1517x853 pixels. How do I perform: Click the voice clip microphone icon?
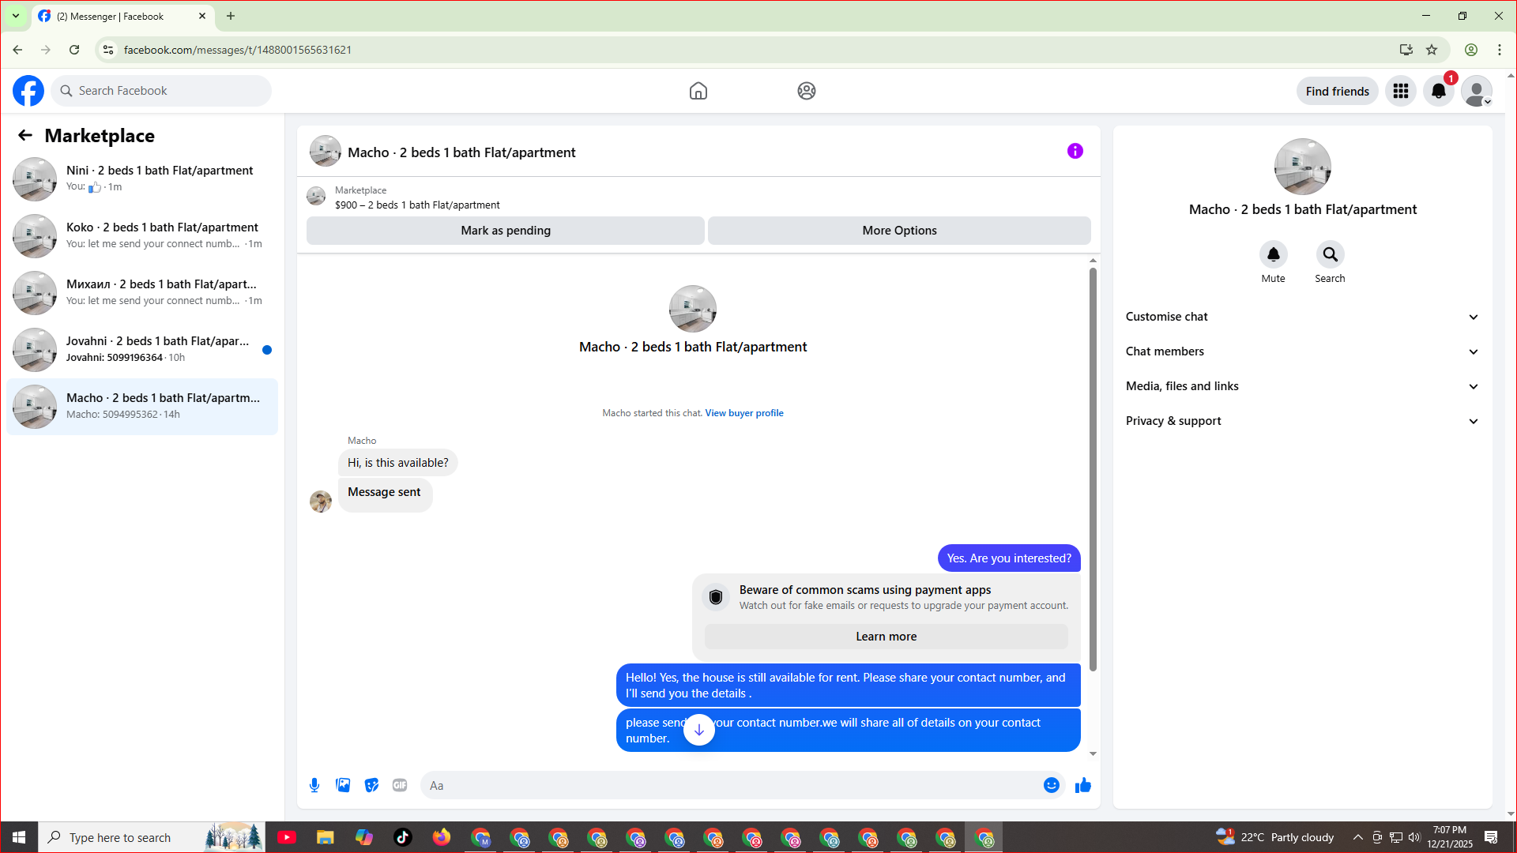(x=314, y=785)
